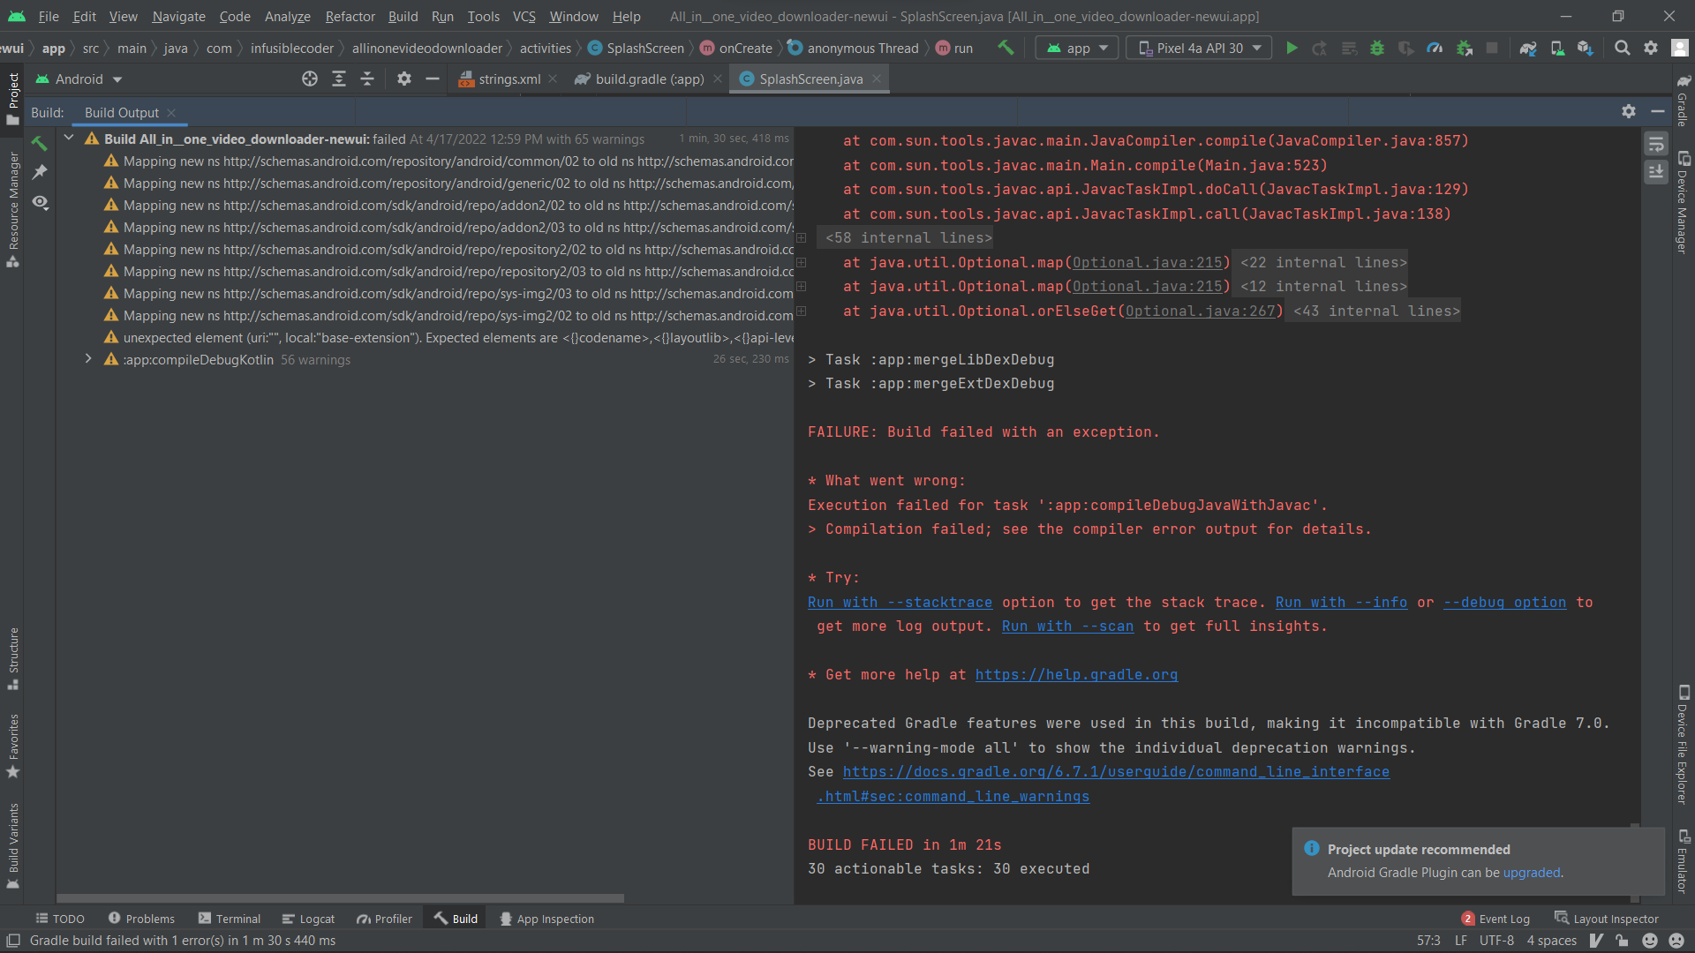Open the Pixel 4a API 30 device dropdown
Screen dimensions: 1695x953
[1199, 48]
